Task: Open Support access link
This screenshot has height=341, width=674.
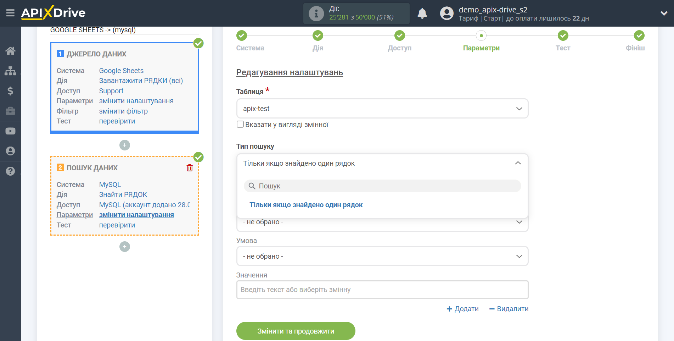Action: 111,91
